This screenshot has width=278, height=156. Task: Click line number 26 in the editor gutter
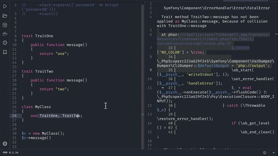tap(14, 116)
